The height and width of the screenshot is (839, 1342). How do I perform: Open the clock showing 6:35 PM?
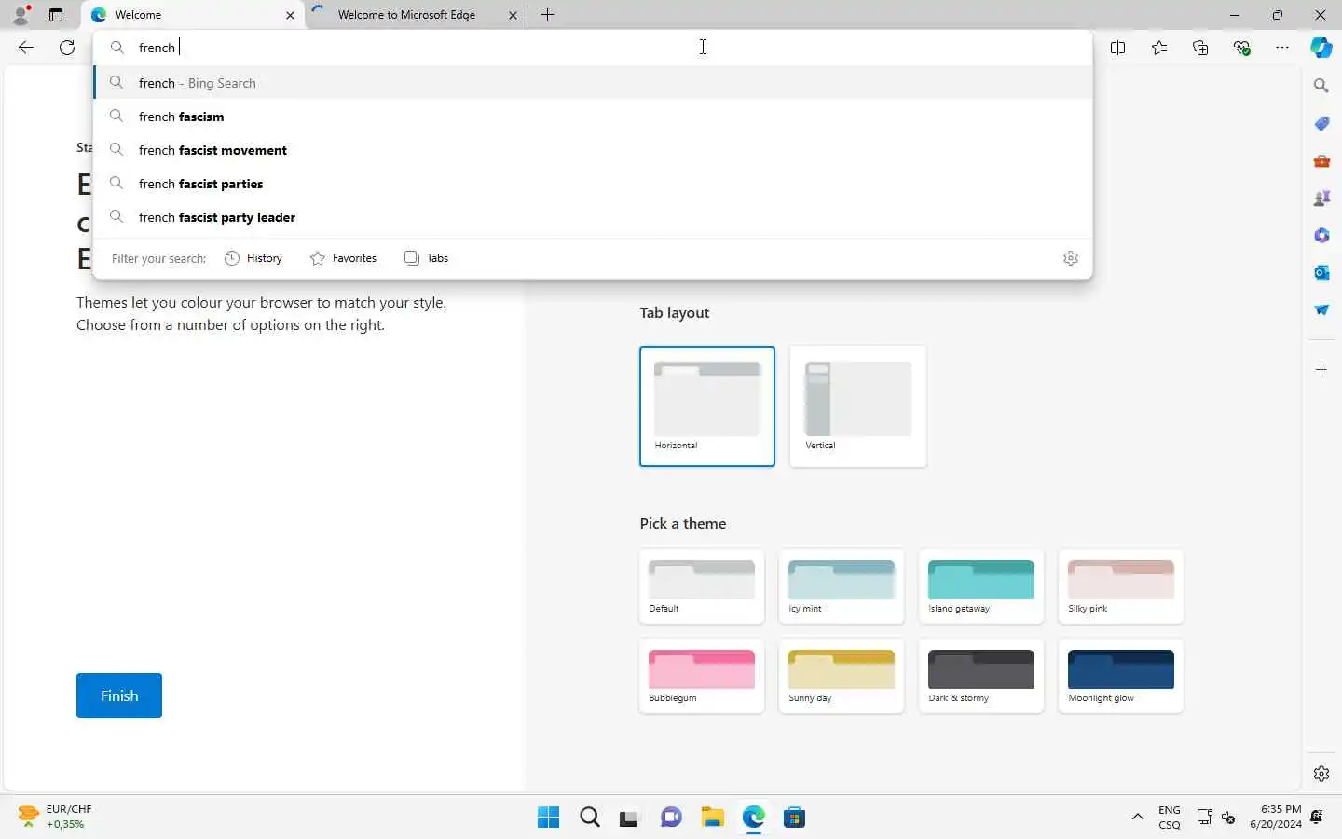pos(1275,817)
